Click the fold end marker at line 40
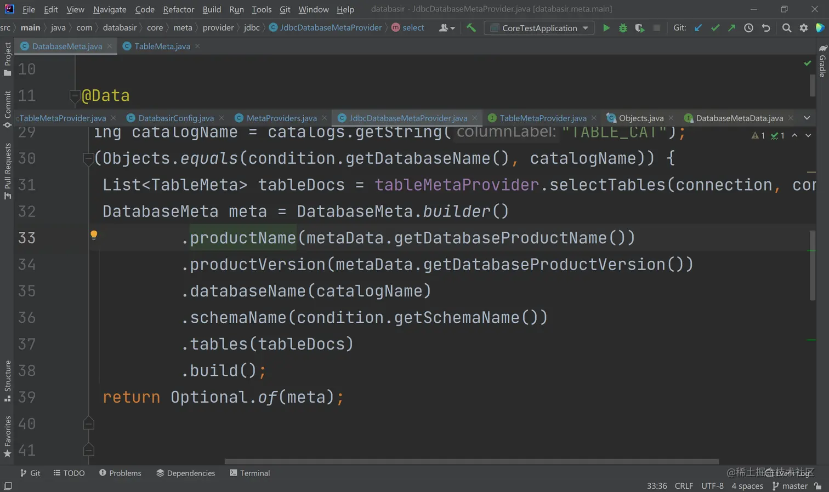Viewport: 829px width, 492px height. click(88, 424)
